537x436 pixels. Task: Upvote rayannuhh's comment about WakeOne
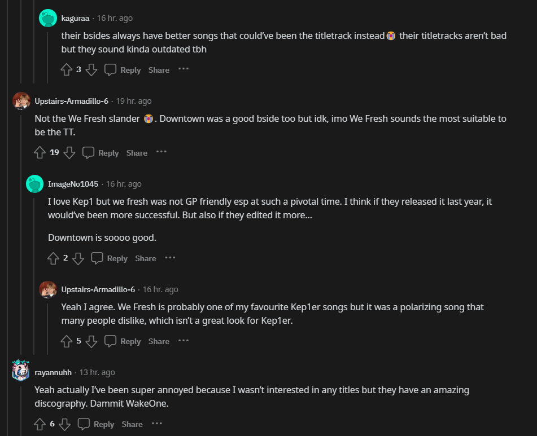pos(40,424)
